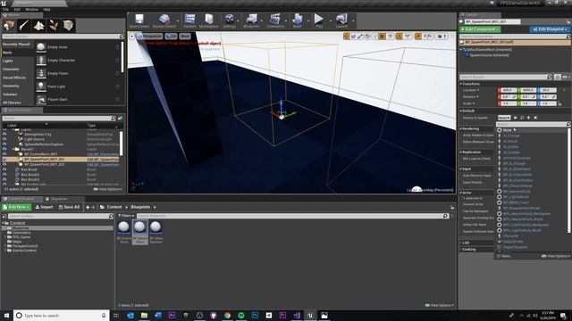Viewport: 572px width, 321px height.
Task: Open the Enemy to Spawn class dropdown
Action: (x=504, y=118)
